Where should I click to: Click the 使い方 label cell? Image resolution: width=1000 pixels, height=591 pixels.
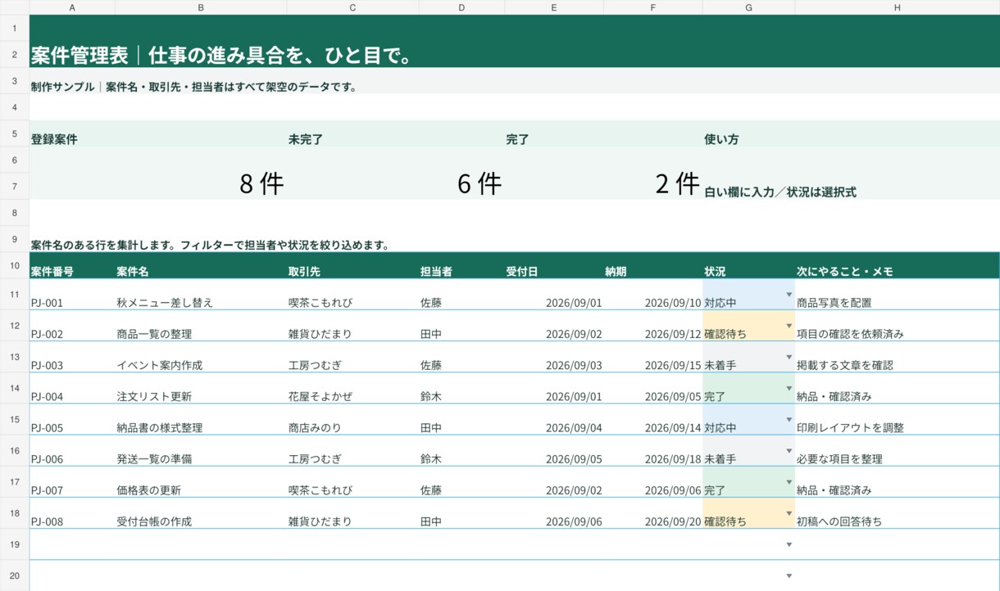pos(851,133)
